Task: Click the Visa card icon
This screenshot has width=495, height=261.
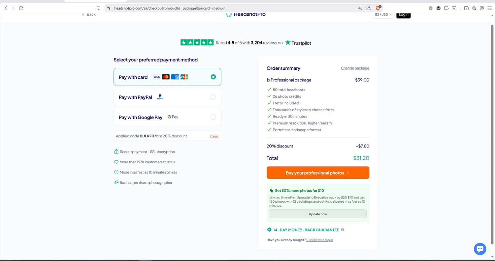Action: click(x=156, y=77)
